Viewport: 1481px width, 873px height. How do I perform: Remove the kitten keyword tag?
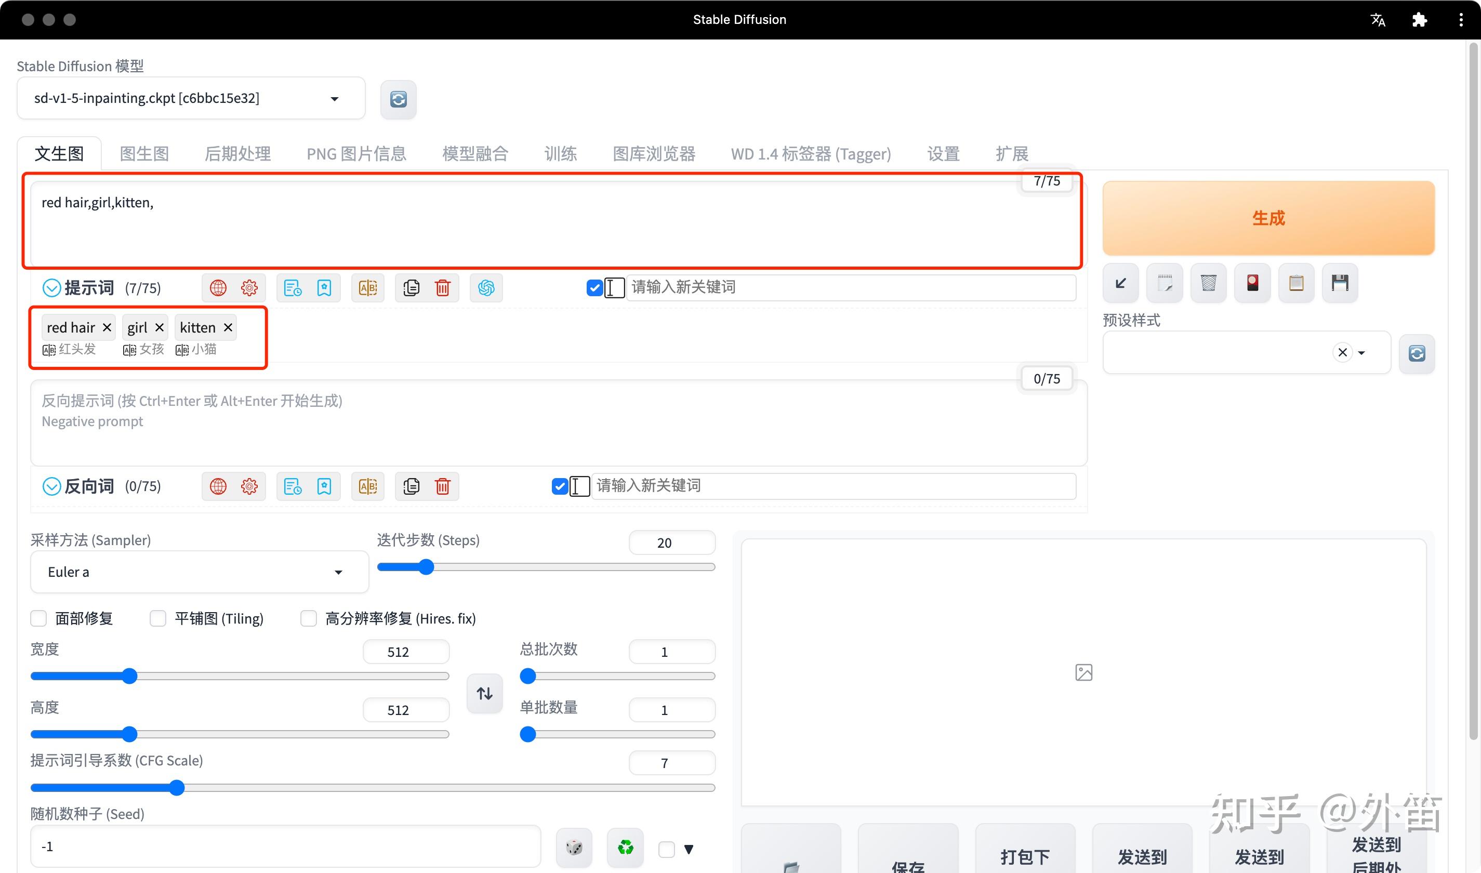(228, 327)
